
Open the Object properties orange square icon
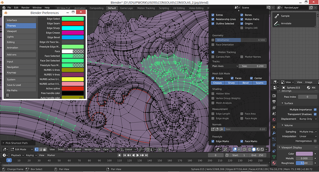coord(274,127)
